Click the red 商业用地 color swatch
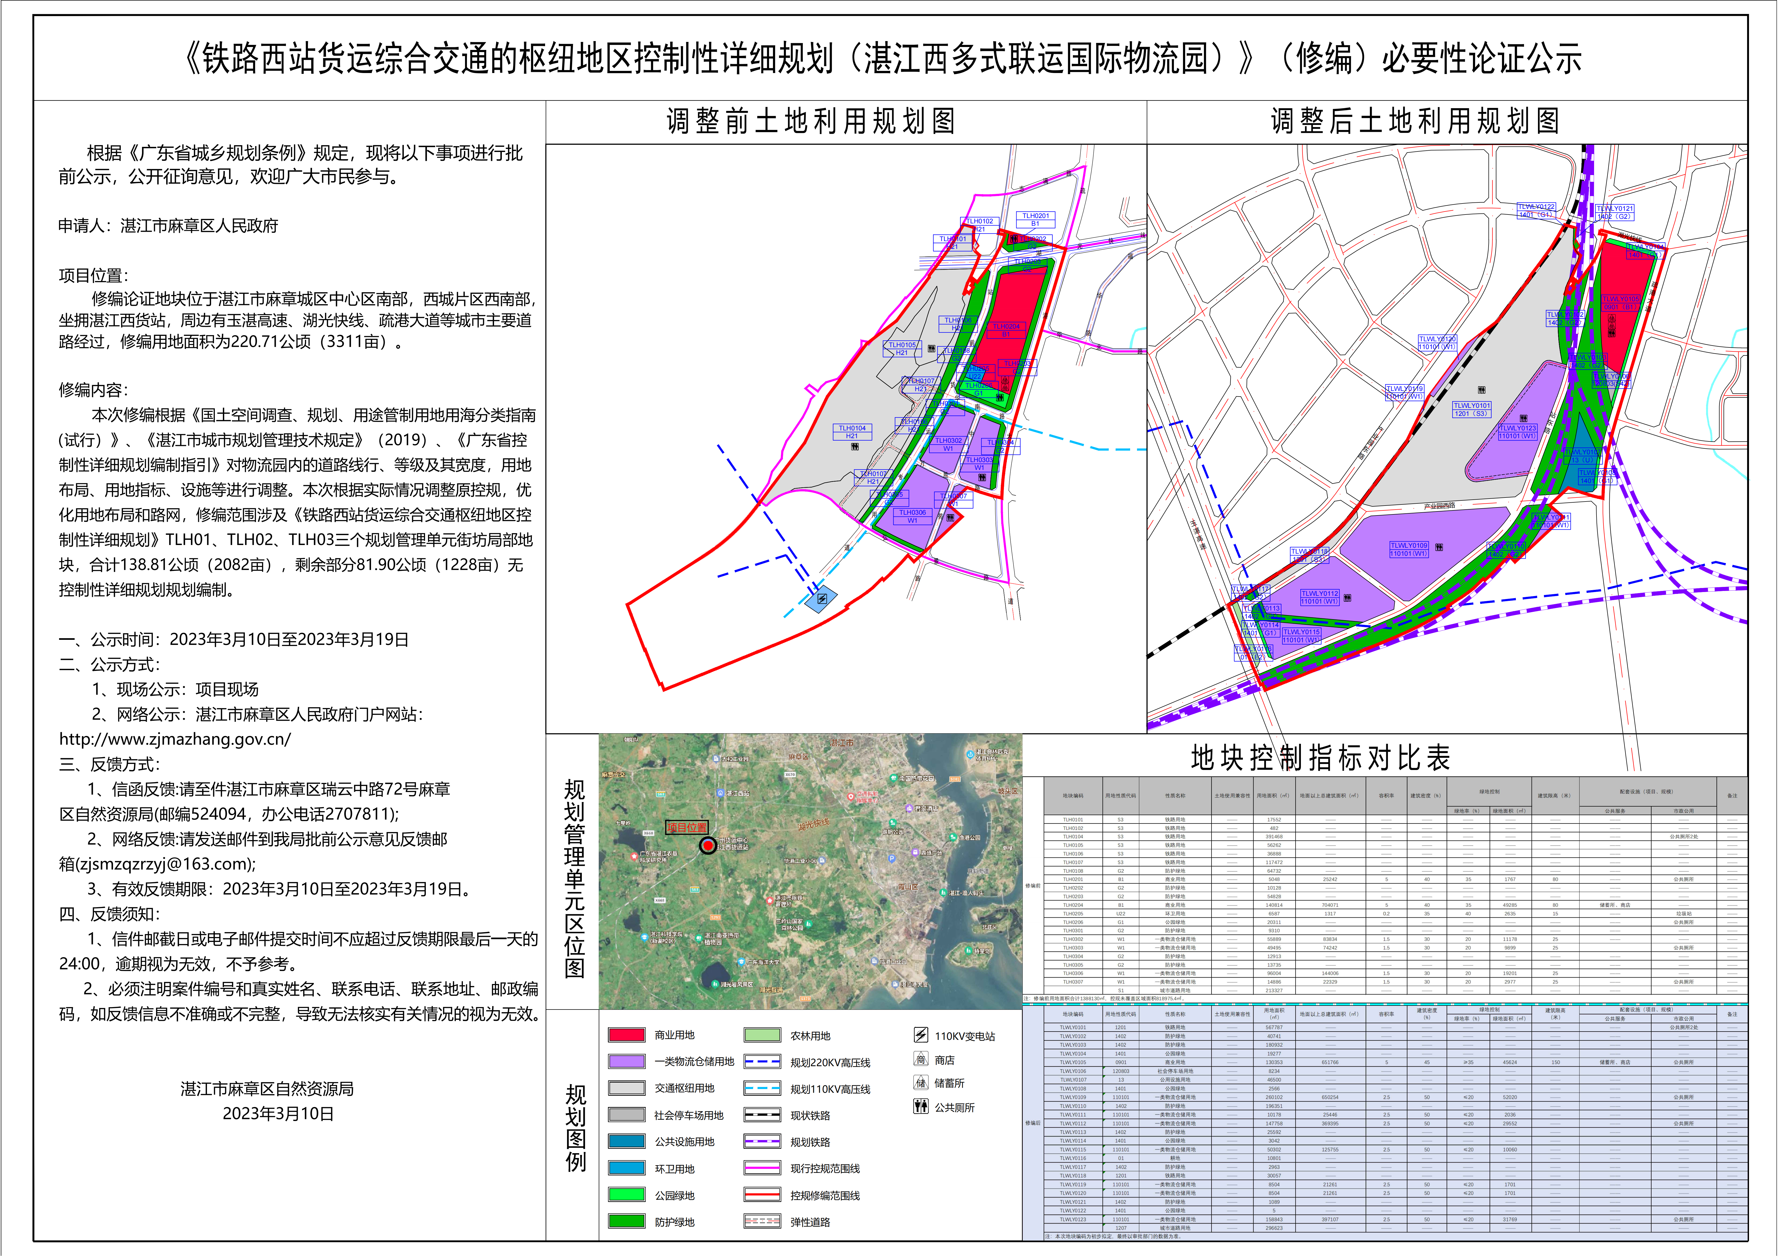This screenshot has height=1256, width=1778. (626, 1034)
